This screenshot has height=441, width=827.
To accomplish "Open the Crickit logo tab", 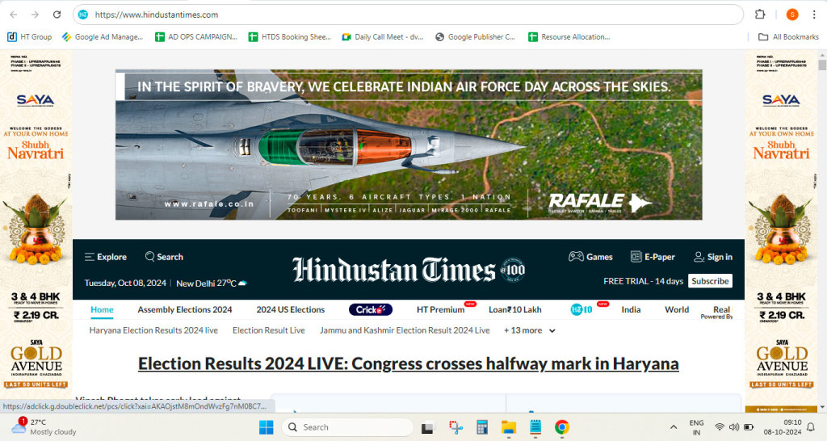I will pyautogui.click(x=370, y=309).
